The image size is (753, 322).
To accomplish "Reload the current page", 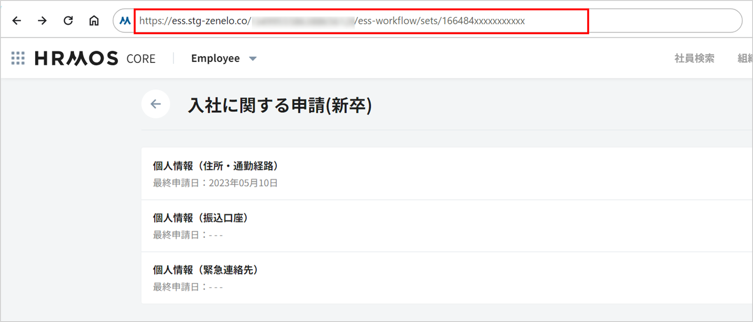I will pyautogui.click(x=68, y=21).
